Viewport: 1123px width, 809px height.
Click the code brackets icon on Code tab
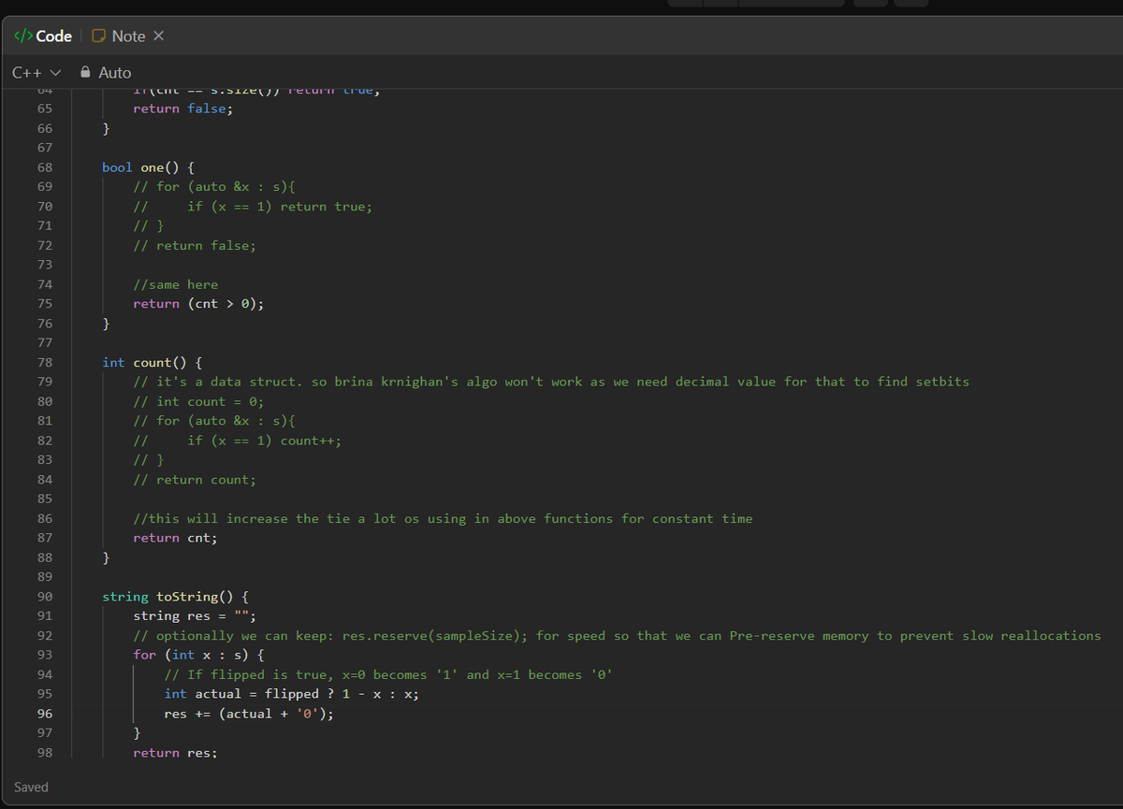(22, 36)
